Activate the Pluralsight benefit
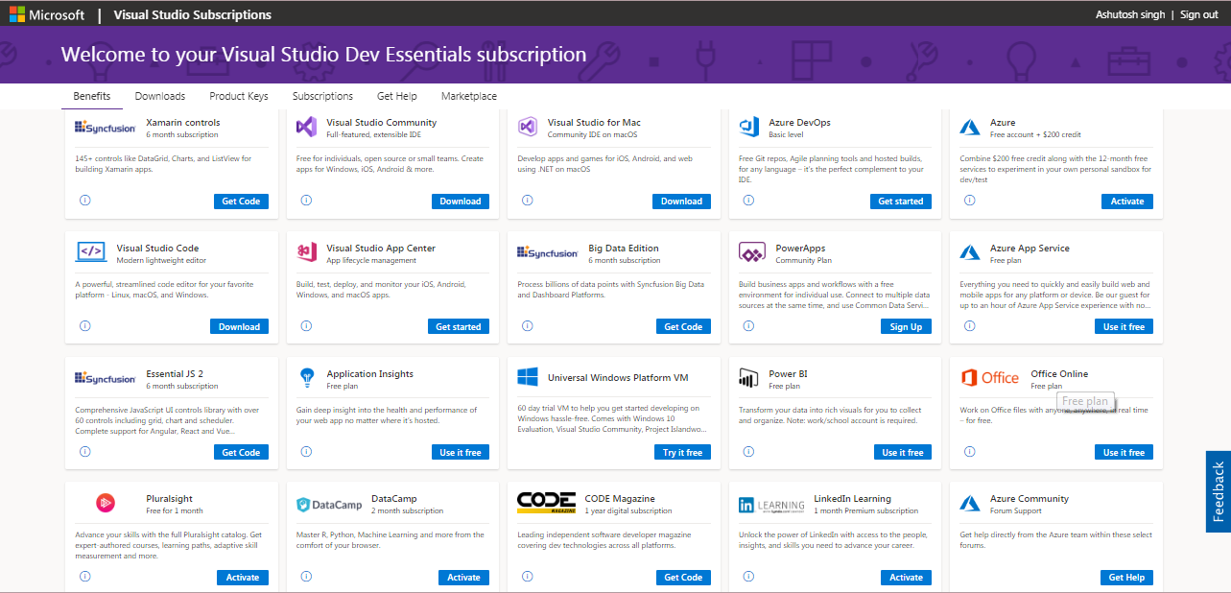 pyautogui.click(x=243, y=578)
